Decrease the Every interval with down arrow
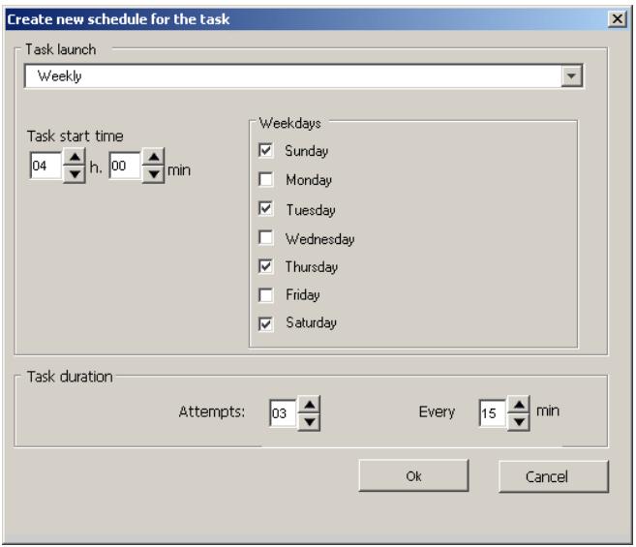The height and width of the screenshot is (547, 636). click(519, 422)
